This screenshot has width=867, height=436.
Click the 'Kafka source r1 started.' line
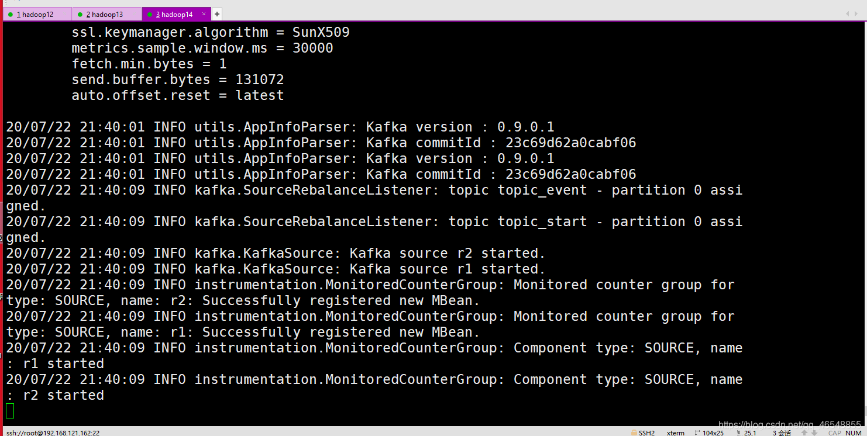click(x=276, y=269)
